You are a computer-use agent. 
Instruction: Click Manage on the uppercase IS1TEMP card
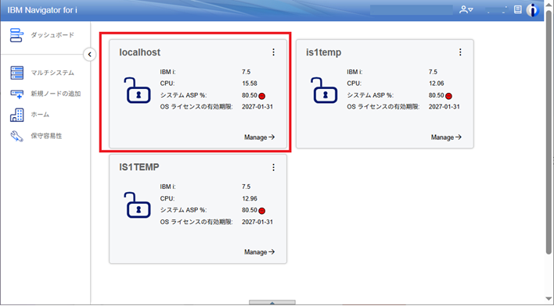[x=259, y=252]
